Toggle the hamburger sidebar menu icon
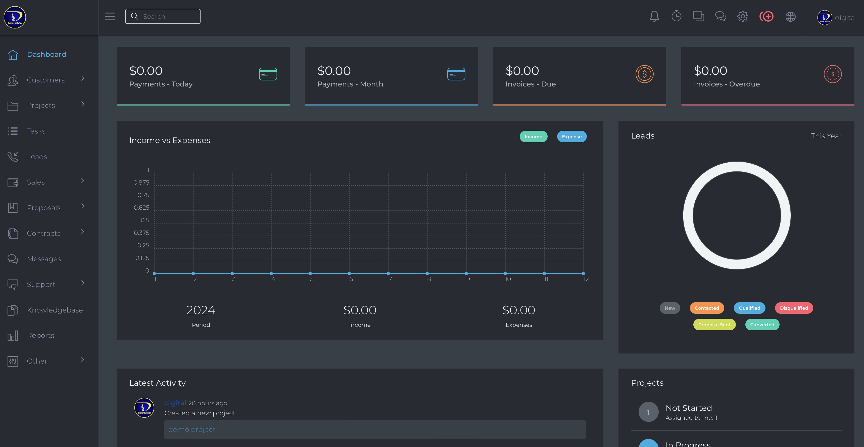This screenshot has height=447, width=864. [x=110, y=16]
